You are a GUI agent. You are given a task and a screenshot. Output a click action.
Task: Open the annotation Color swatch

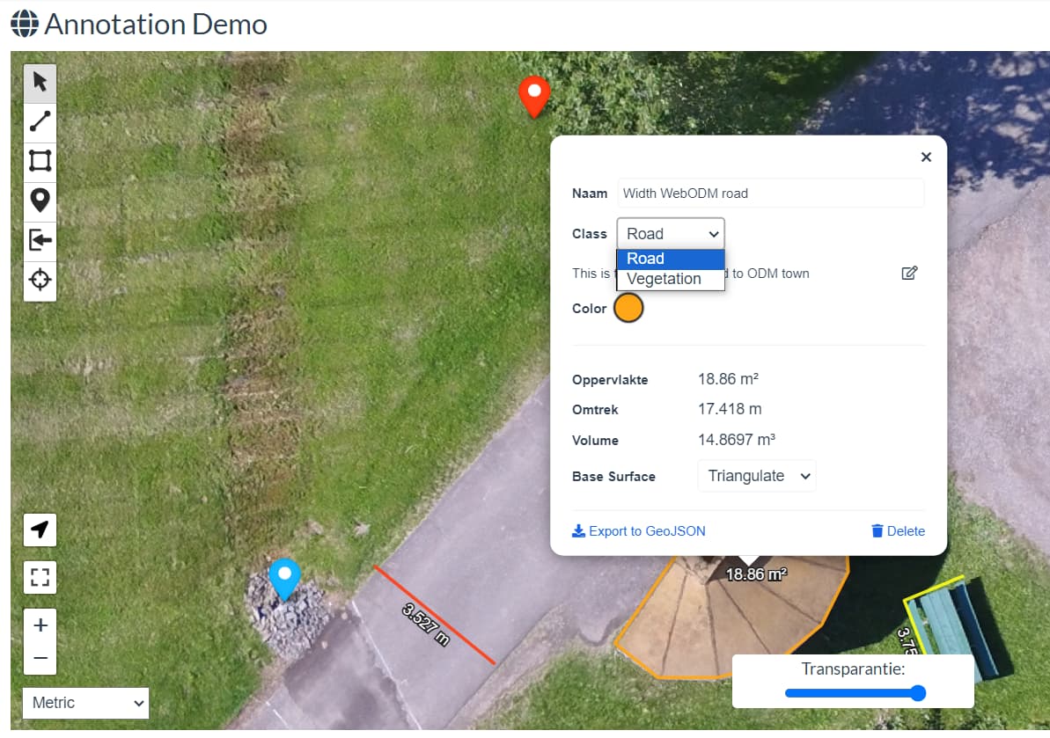tap(629, 308)
